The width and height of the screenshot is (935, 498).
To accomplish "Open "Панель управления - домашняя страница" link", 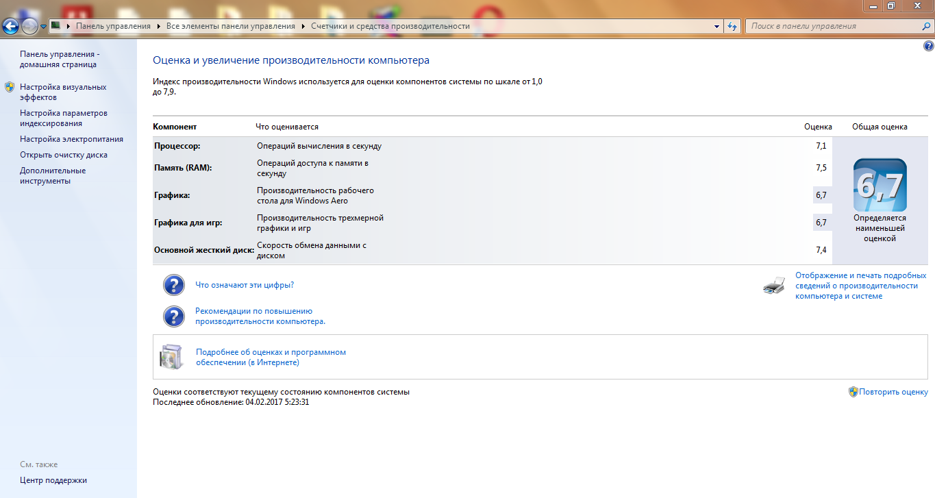I will (x=58, y=60).
